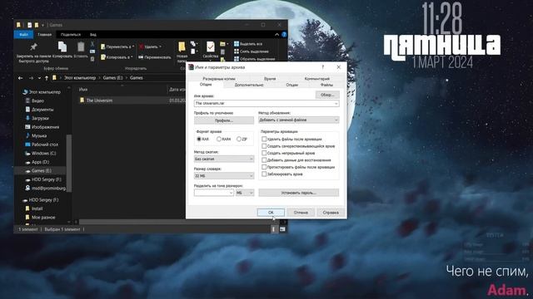Open the Time (Время) tab in the archive dialog
Viewport: 533px width, 299px height.
pos(270,79)
